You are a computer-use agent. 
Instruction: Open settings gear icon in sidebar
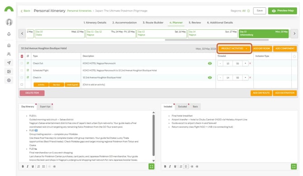[x=9, y=80]
